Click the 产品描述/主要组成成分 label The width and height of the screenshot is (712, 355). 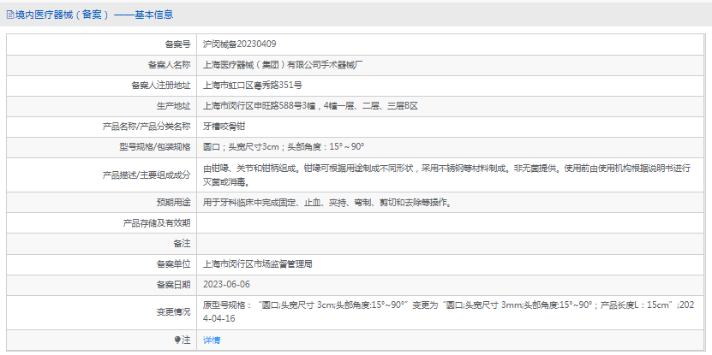[147, 175]
